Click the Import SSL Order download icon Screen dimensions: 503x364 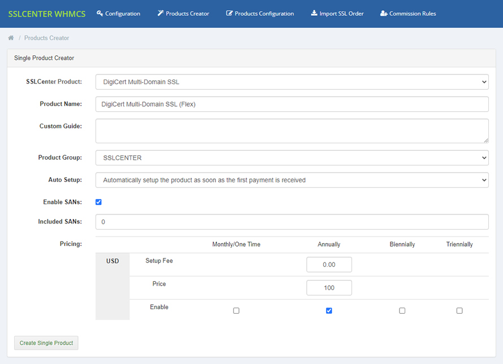314,13
